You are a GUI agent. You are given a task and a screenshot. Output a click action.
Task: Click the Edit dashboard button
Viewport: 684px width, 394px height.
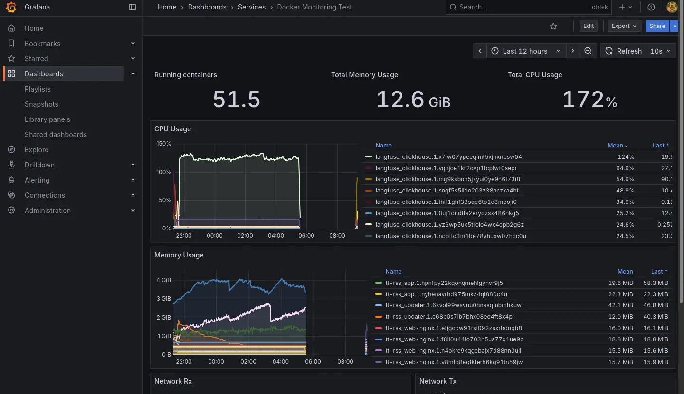[589, 26]
